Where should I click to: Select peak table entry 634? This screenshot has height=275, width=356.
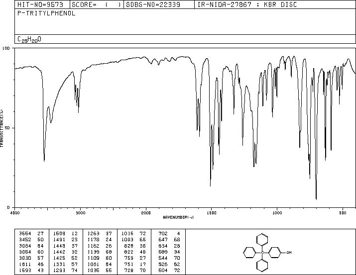[x=163, y=246]
